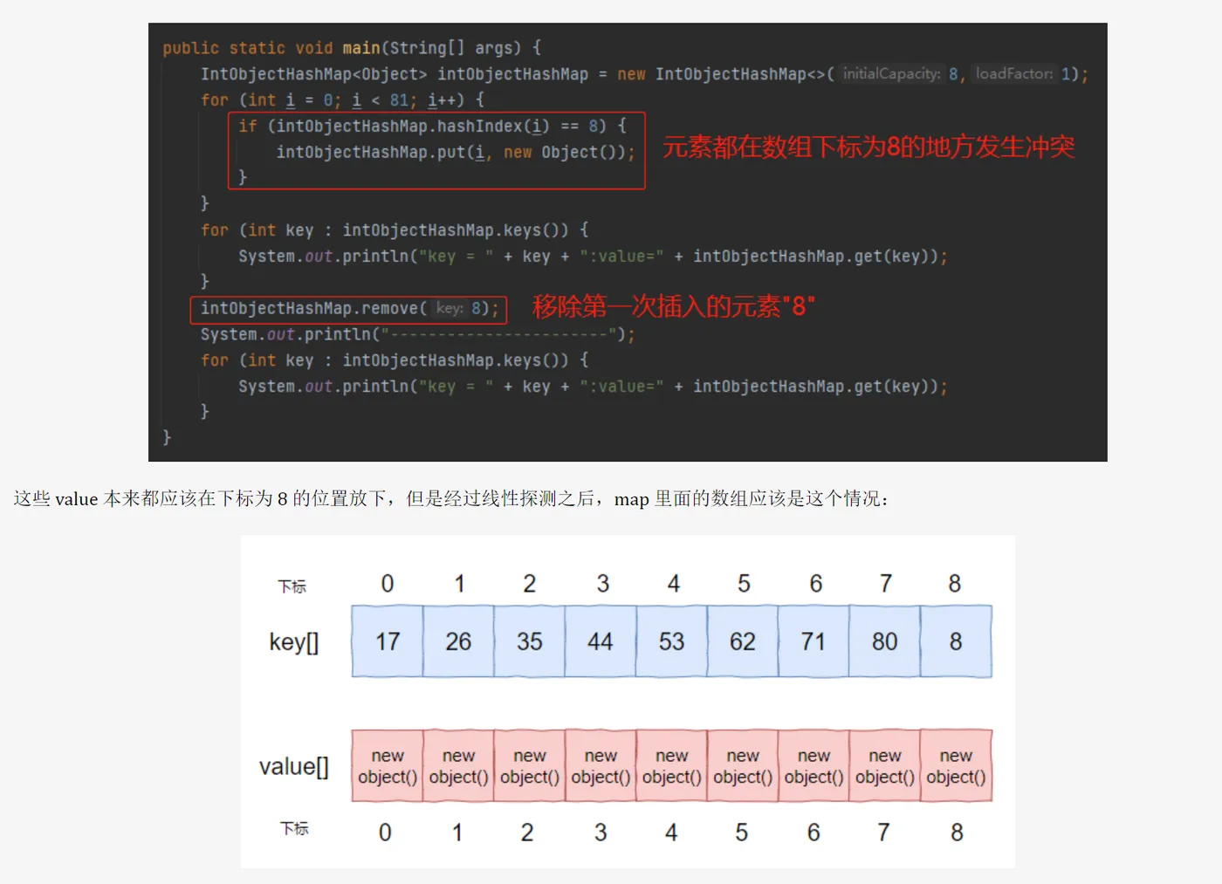
Task: Click the 'new object()' cell under key 71
Action: (x=814, y=766)
